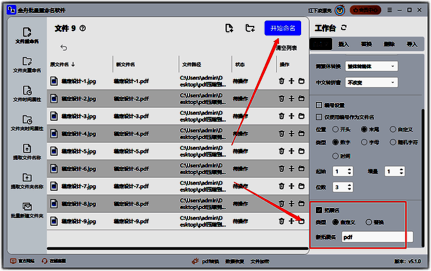Open the 简繁体转换 dropdown
The width and height of the screenshot is (431, 271).
(x=371, y=66)
